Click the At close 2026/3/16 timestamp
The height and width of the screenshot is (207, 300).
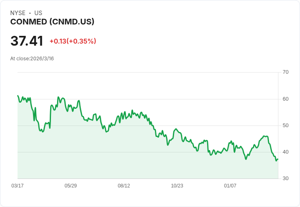[32, 59]
